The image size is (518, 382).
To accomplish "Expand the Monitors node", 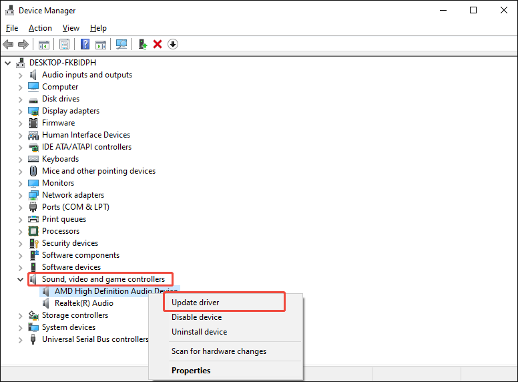I will coord(21,184).
